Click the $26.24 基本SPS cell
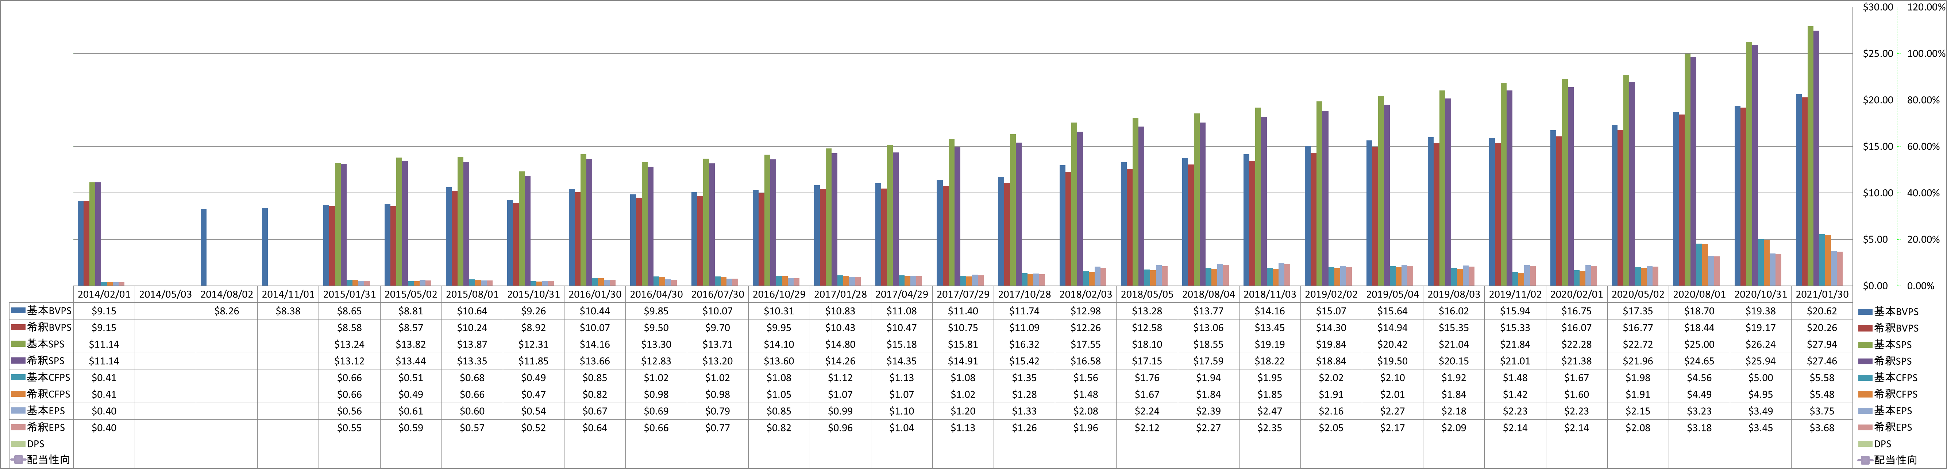Viewport: 1947px width, 469px height. click(x=1760, y=344)
